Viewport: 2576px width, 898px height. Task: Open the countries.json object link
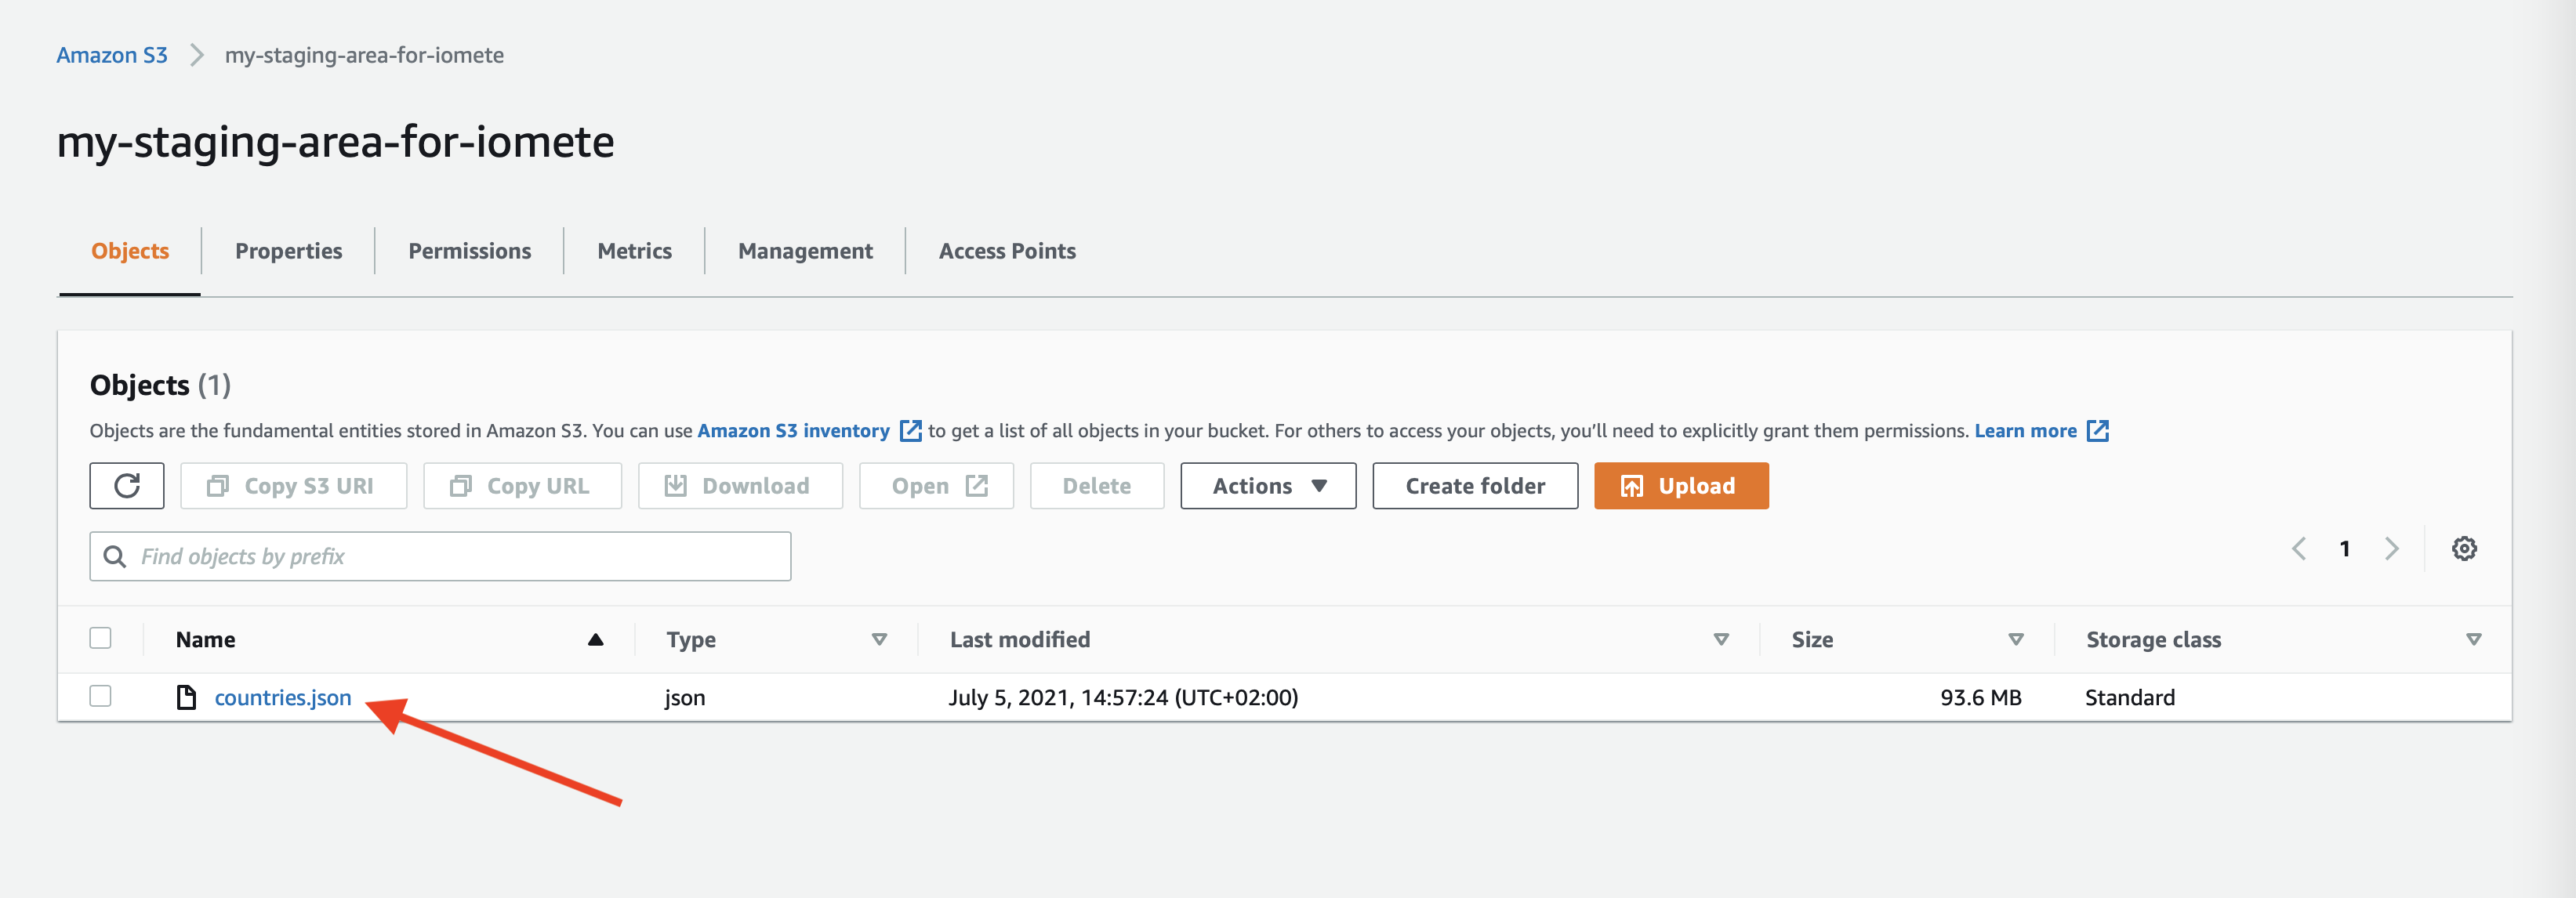(283, 698)
